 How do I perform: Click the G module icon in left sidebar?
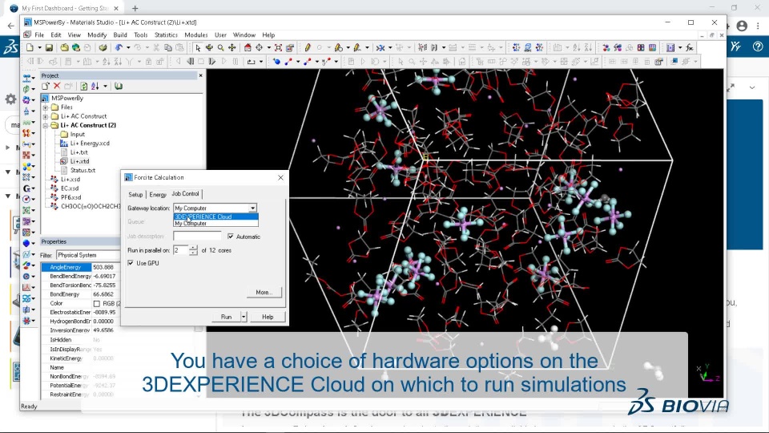coord(26,188)
